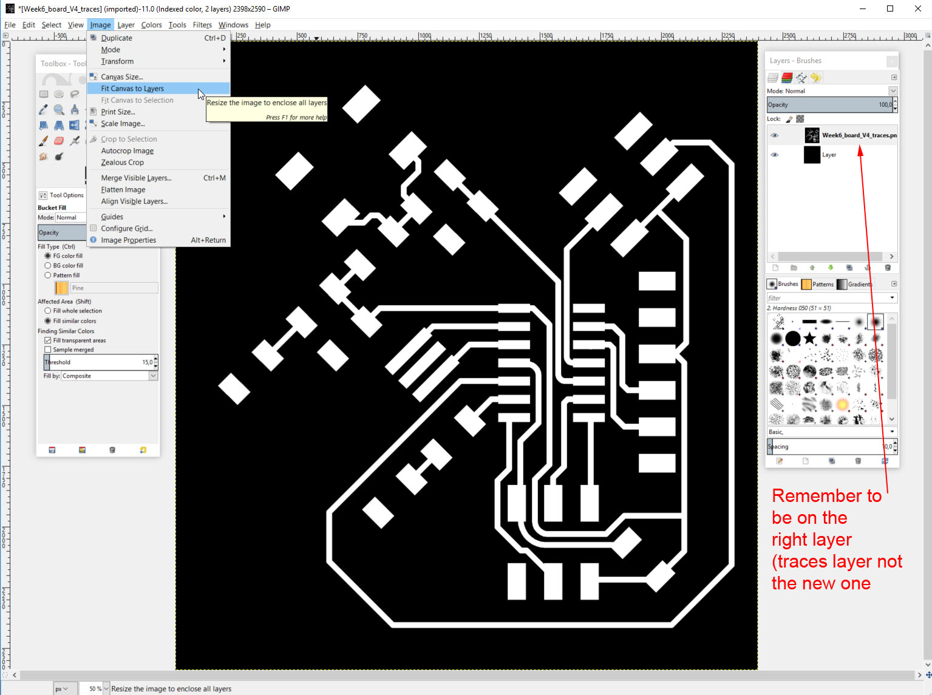
Task: Delete tool options preset trash icon
Action: point(112,450)
